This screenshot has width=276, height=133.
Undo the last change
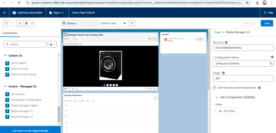pyautogui.click(x=6, y=23)
